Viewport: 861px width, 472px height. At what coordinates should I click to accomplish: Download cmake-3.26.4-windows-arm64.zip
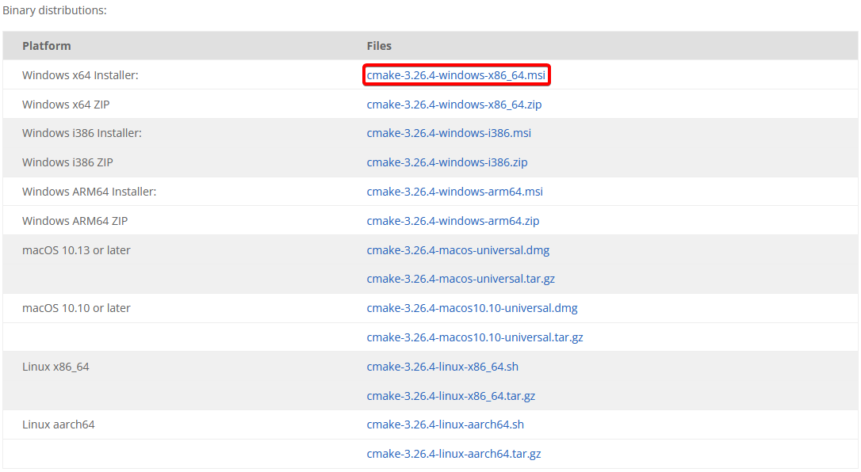(x=453, y=221)
